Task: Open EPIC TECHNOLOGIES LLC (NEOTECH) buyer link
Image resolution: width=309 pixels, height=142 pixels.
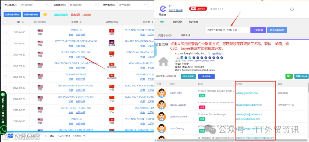Action: 76,63
